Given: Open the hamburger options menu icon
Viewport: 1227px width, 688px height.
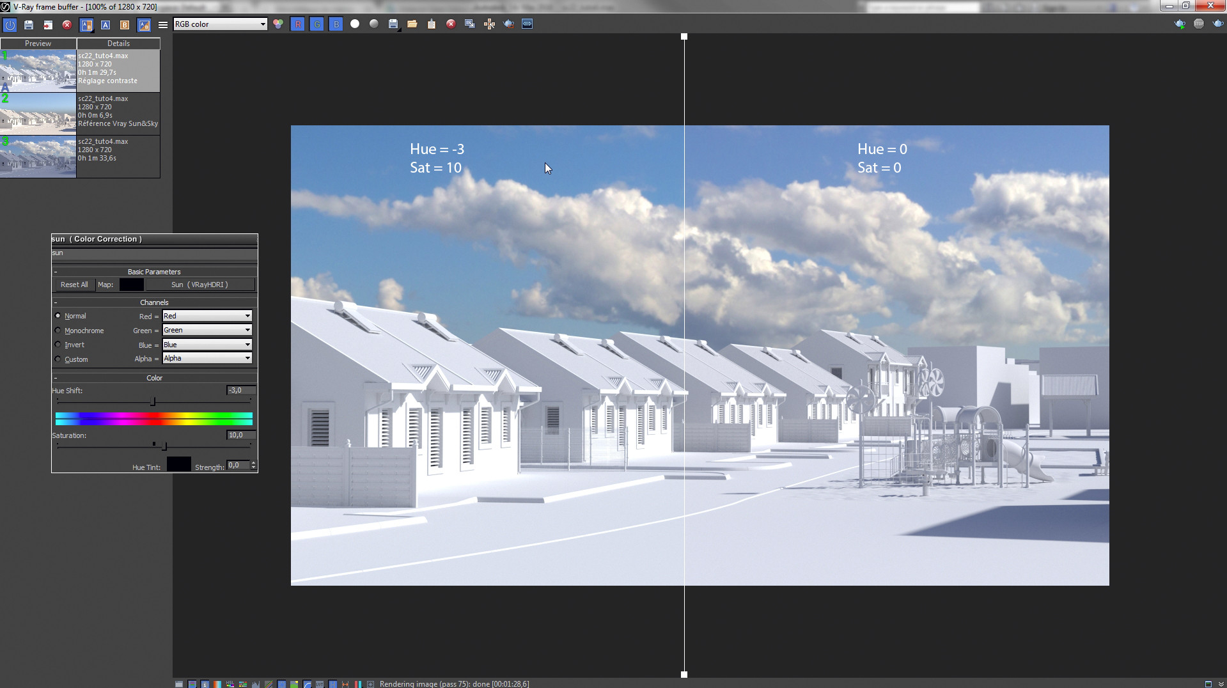Looking at the screenshot, I should tap(163, 24).
